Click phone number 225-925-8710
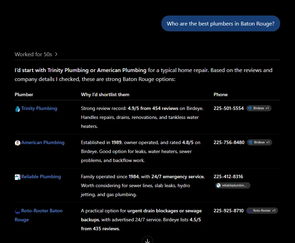This screenshot has width=295, height=243. click(228, 211)
